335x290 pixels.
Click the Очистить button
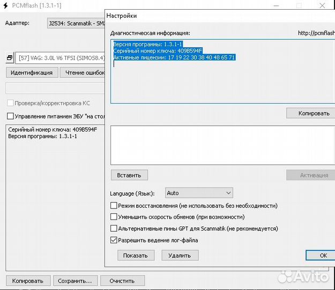(123, 280)
